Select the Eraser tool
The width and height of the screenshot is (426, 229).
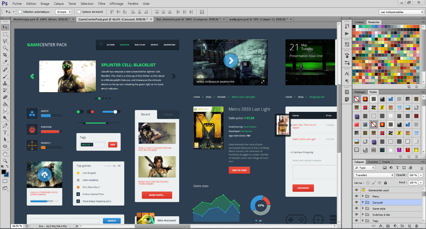click(x=5, y=97)
